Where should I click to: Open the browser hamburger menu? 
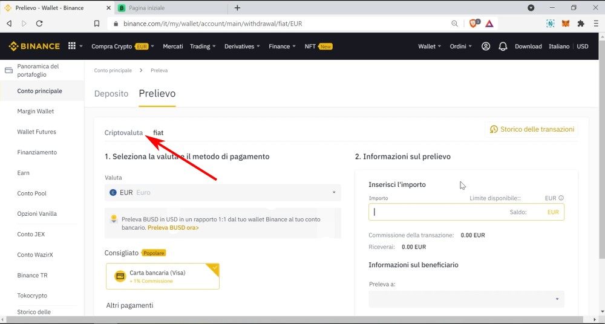click(596, 24)
